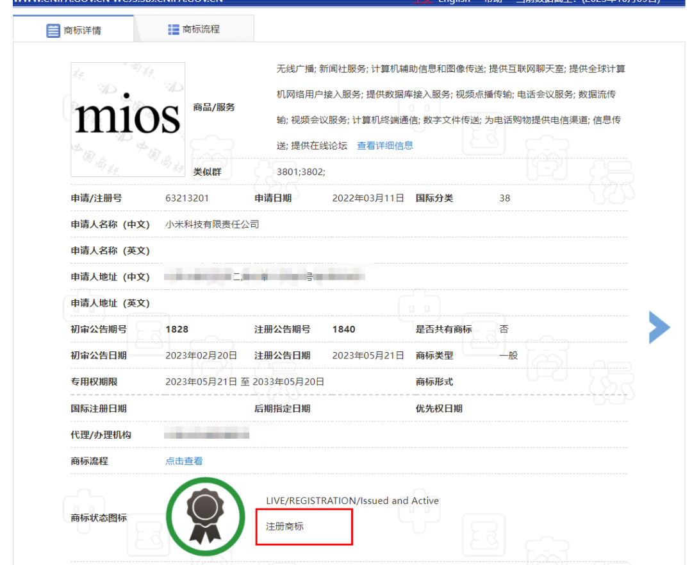Click the 商品/服务 label
The width and height of the screenshot is (692, 565).
214,107
